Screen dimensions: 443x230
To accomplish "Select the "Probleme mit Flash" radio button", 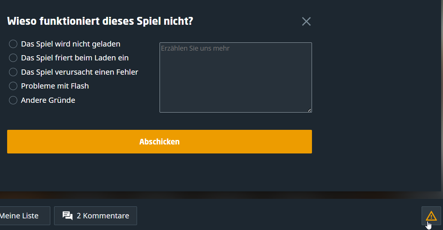I will click(13, 86).
